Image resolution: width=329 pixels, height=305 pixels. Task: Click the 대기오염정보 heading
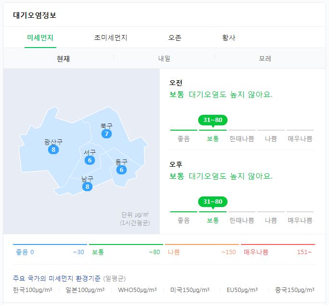pos(35,15)
